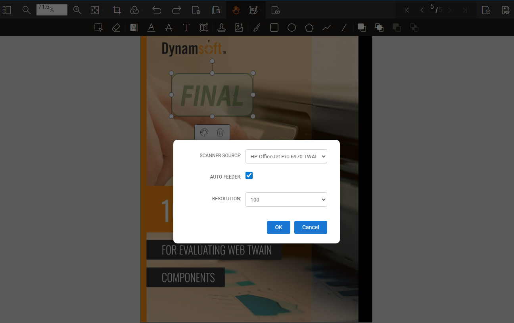514x323 pixels.
Task: Select the straight Line tool
Action: click(x=344, y=27)
